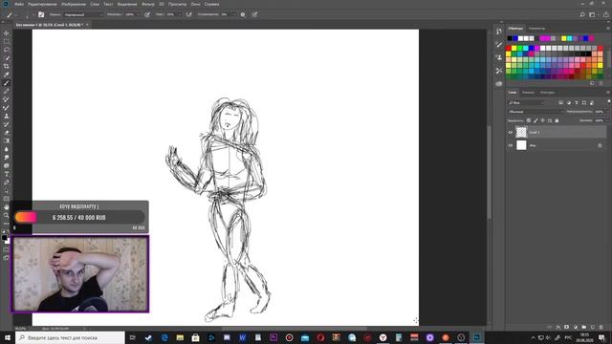Select the Gradient tool

click(x=7, y=140)
